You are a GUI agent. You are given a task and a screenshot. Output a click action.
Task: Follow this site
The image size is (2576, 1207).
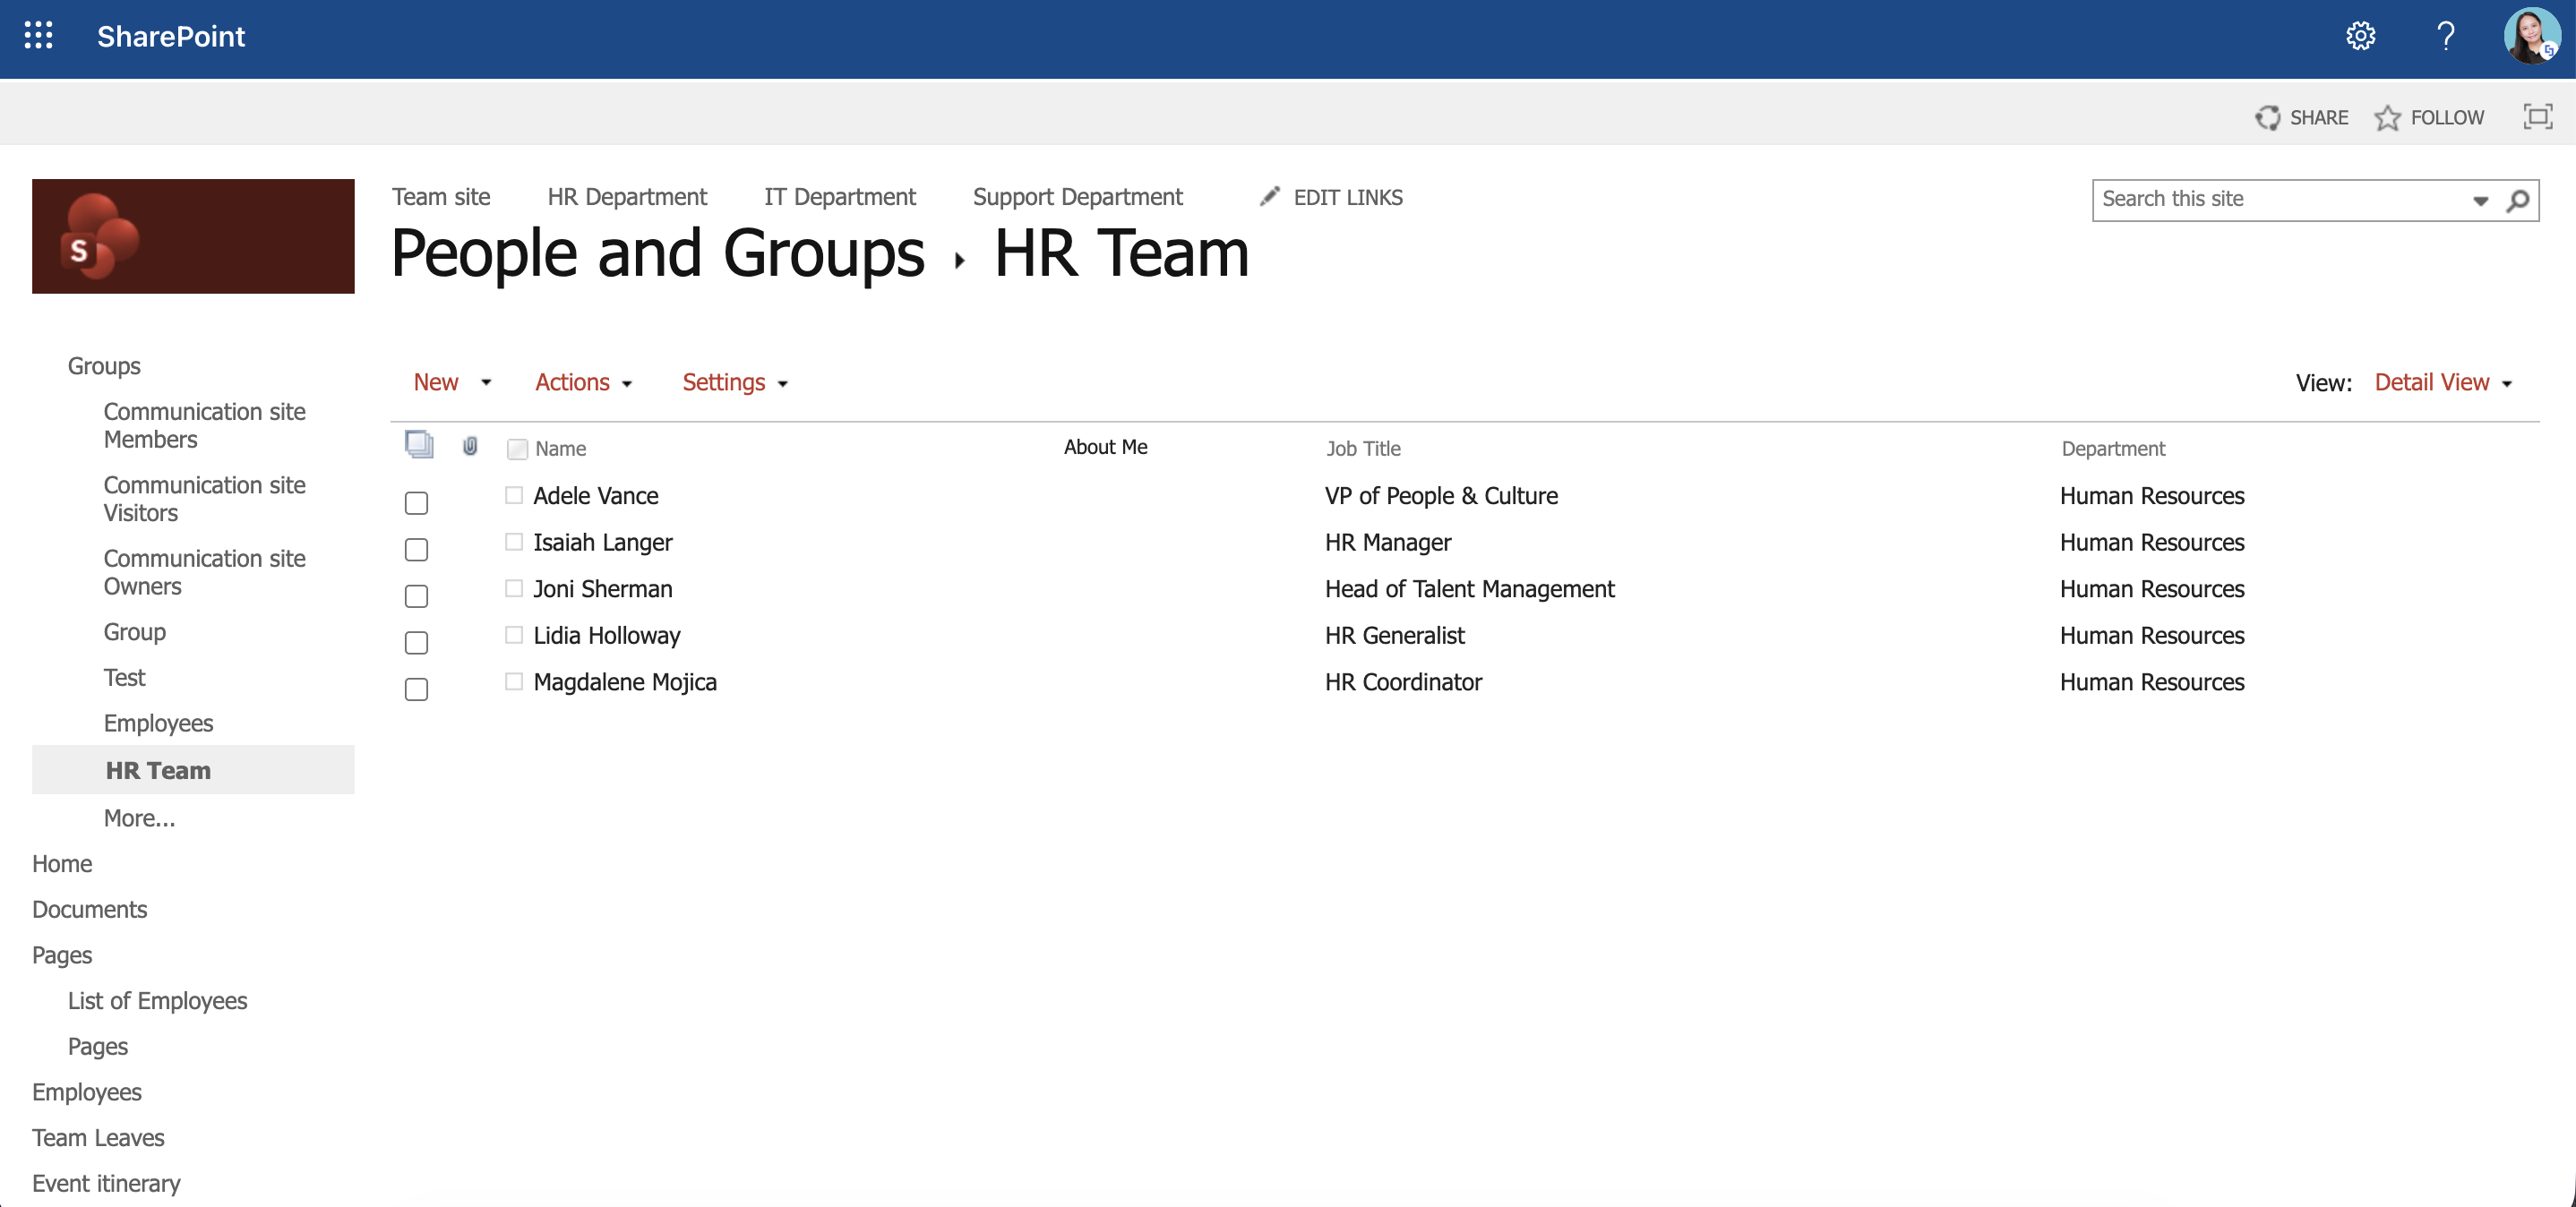2430,117
